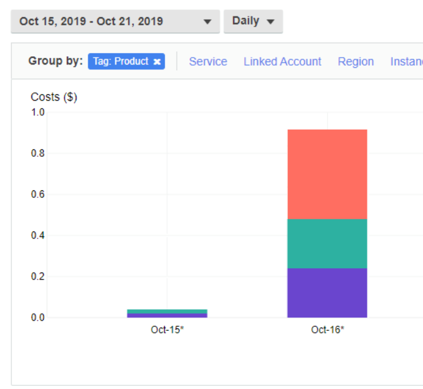Click the 0.0 value on the y-axis
The height and width of the screenshot is (389, 423).
coord(38,318)
